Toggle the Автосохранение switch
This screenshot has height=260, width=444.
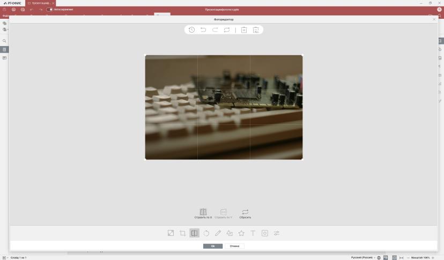(x=49, y=9)
